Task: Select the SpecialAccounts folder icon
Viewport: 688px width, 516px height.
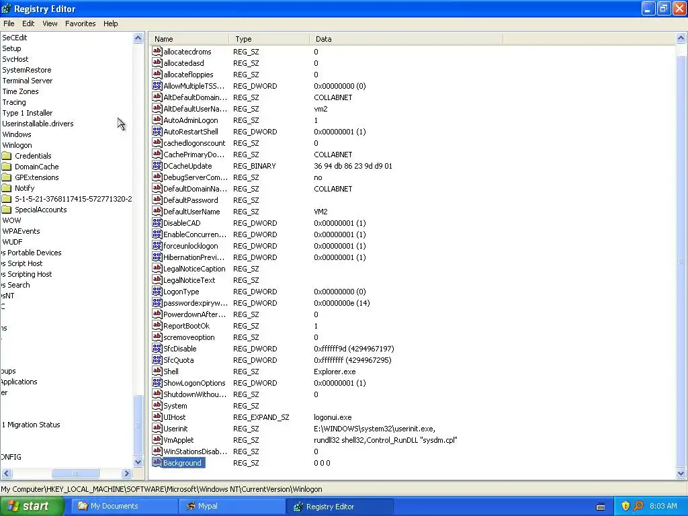Action: [7, 210]
